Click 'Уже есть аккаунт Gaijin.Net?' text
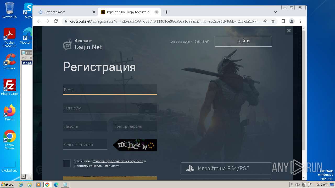Screen dimensions: 335x188 coord(189,42)
